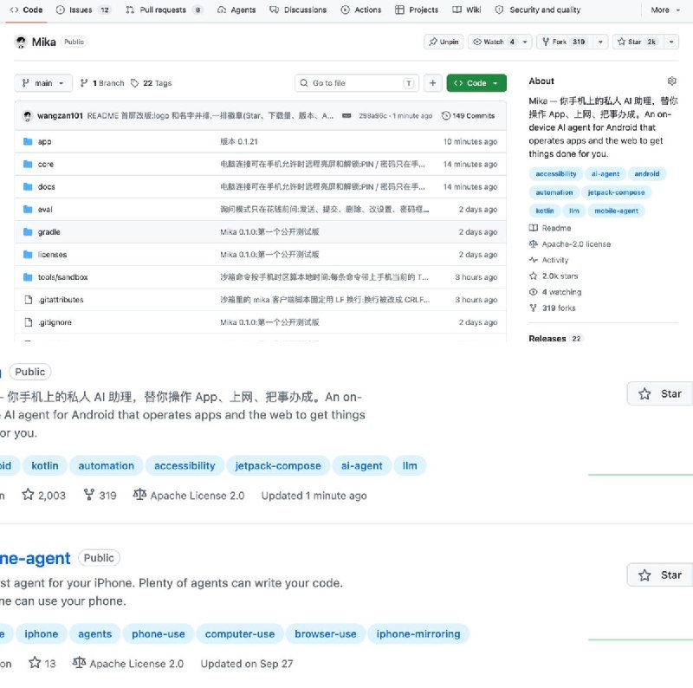Expand the latest commit message ellipsis

346,116
